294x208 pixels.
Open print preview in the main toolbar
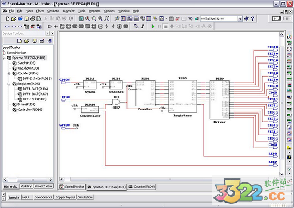[x=39, y=18]
